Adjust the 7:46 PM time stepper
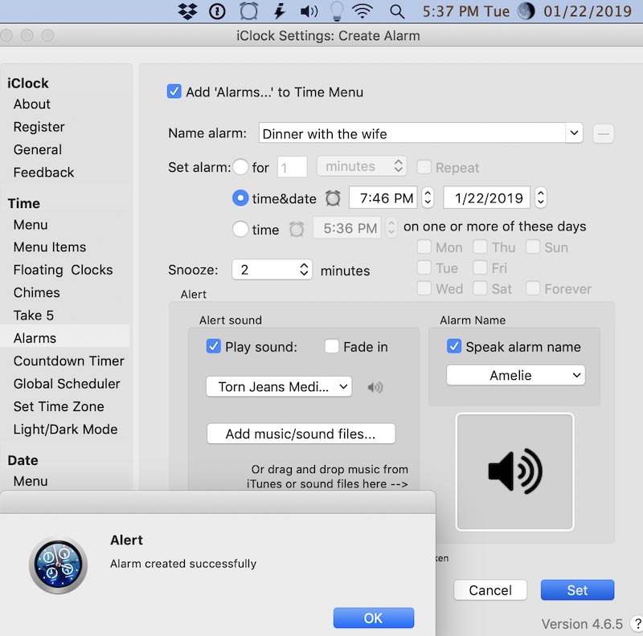Screen dimensions: 643x636 point(428,198)
